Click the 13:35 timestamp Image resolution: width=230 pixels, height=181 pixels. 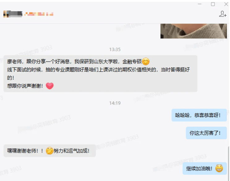(x=115, y=50)
